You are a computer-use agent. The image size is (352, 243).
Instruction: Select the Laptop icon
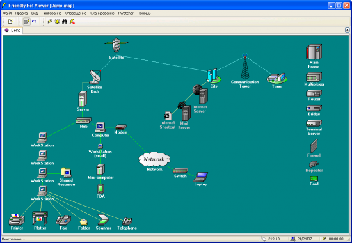coord(200,176)
